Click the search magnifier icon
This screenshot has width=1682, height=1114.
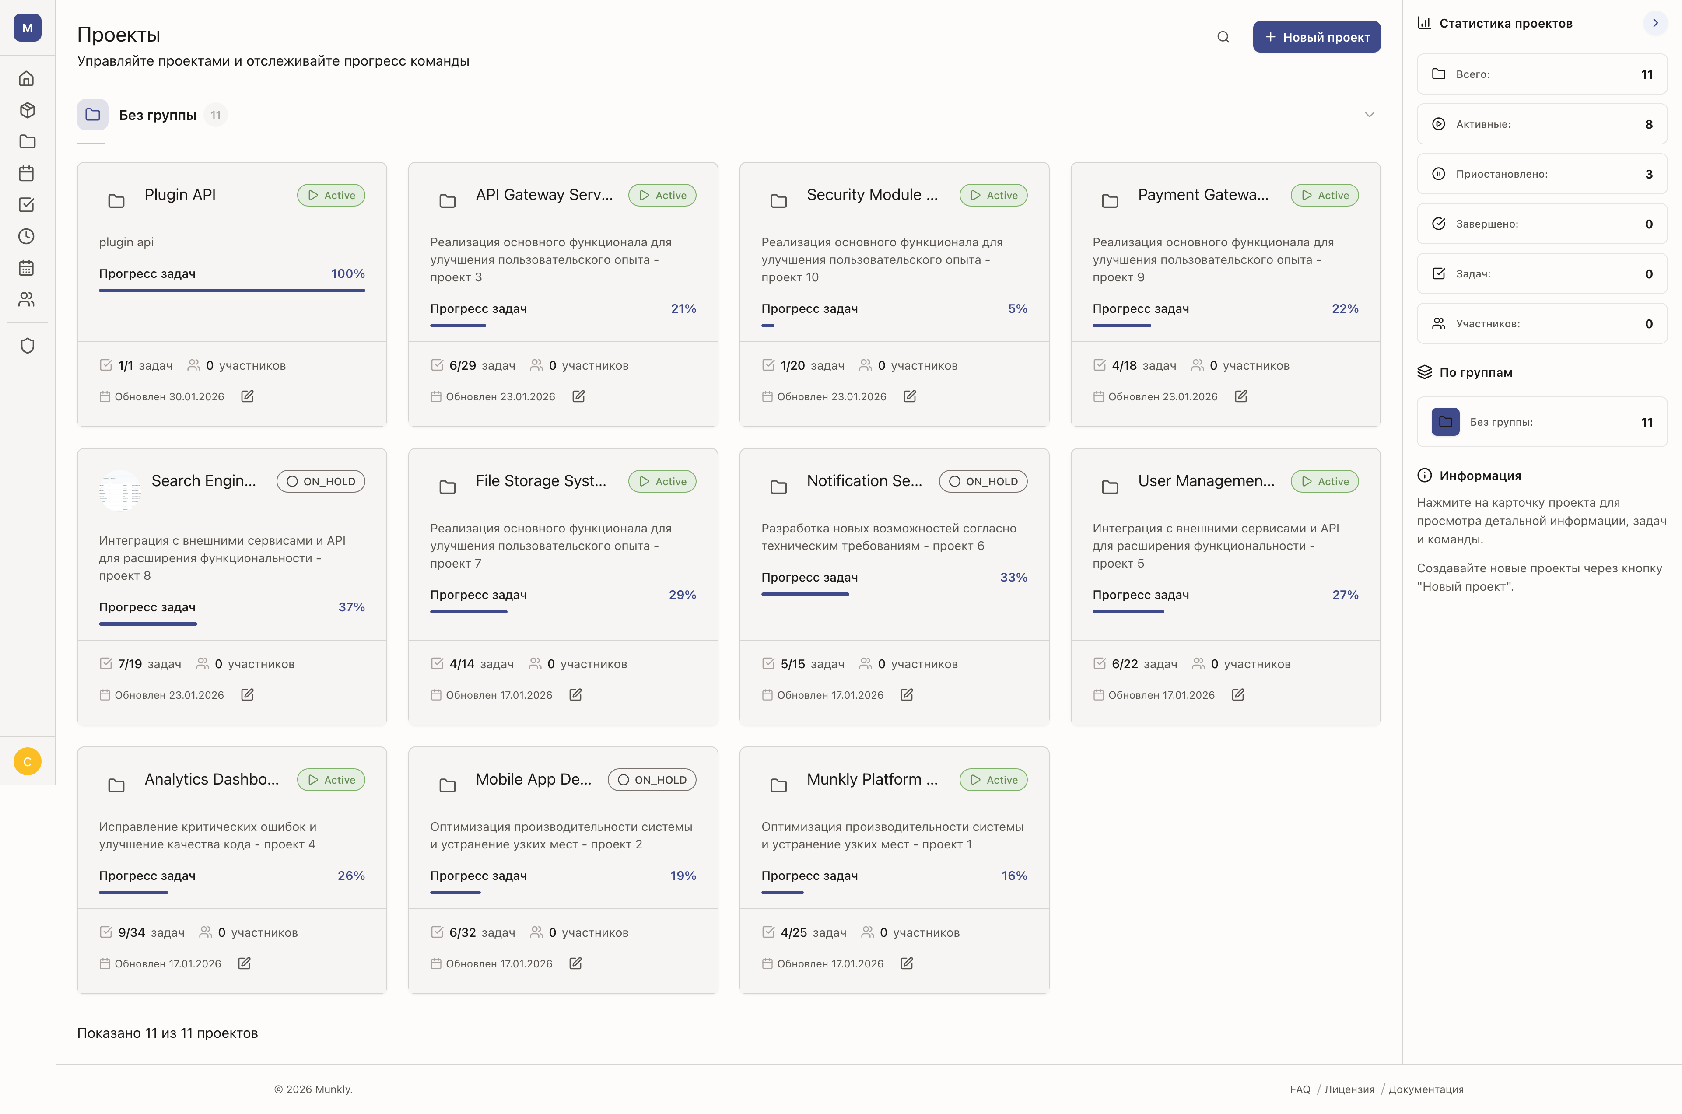(1223, 37)
